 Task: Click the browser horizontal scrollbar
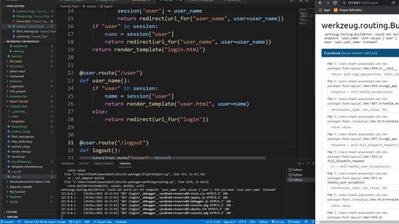pos(358,222)
